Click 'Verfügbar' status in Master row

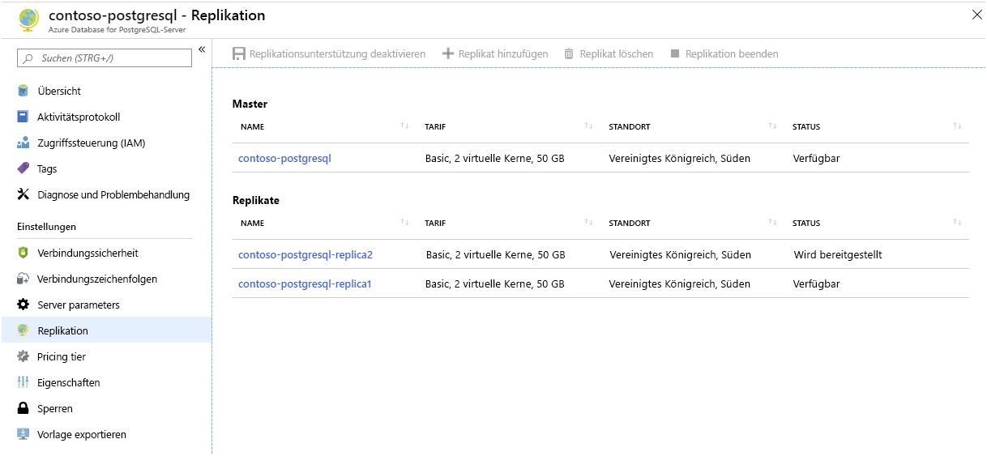coord(817,158)
